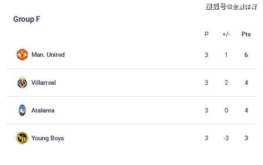The height and width of the screenshot is (165, 263).
Task: Click the Pts column header
Action: 246,34
